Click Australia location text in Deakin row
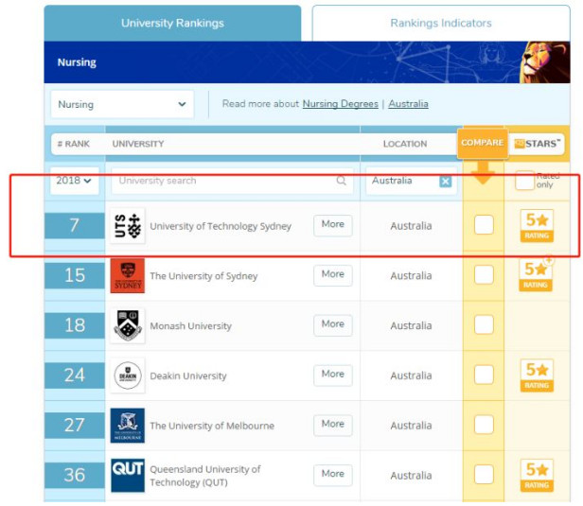Screen dimensions: 583x506 (x=411, y=375)
